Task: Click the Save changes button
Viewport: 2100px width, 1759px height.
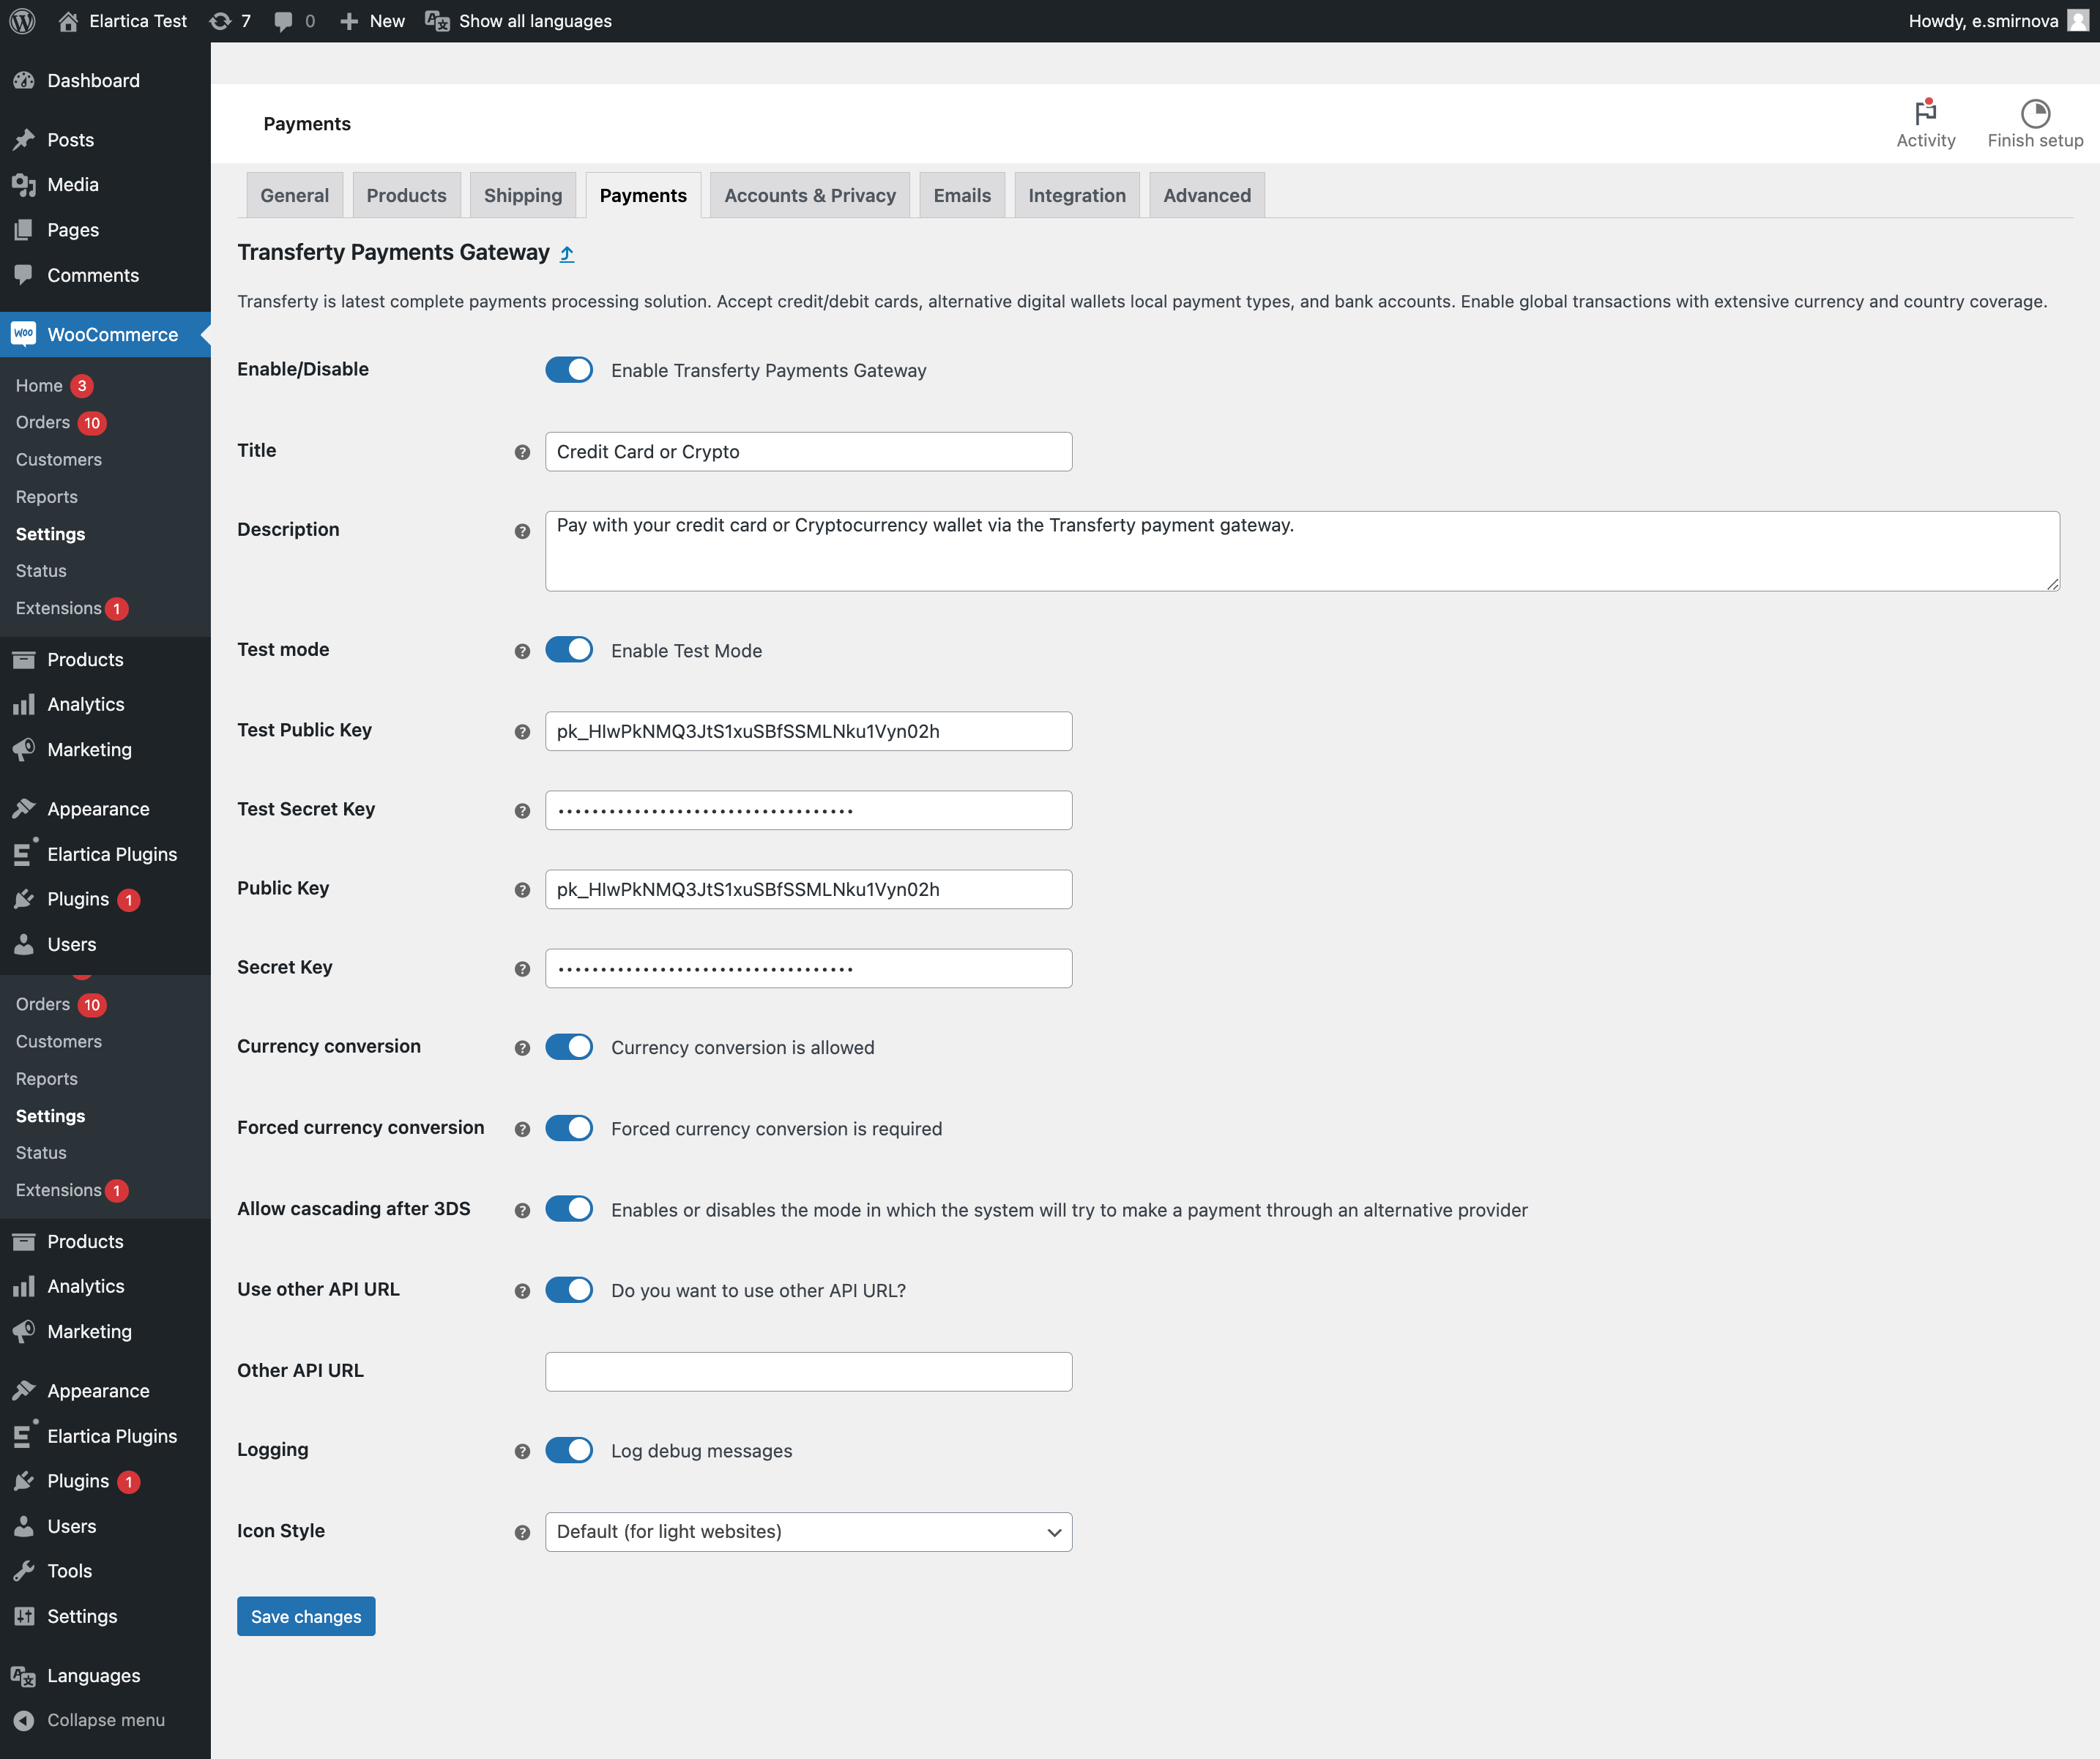Action: (x=306, y=1616)
